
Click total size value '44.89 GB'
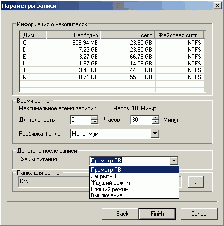click(x=141, y=70)
